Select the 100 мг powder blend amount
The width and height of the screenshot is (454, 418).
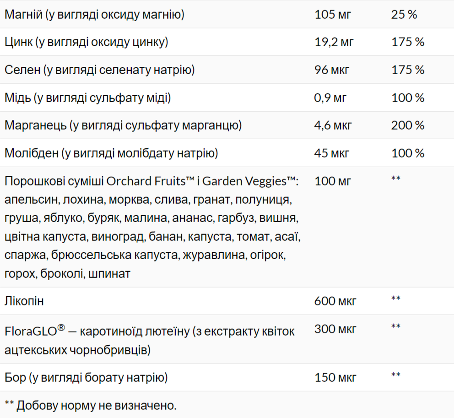coord(333,181)
